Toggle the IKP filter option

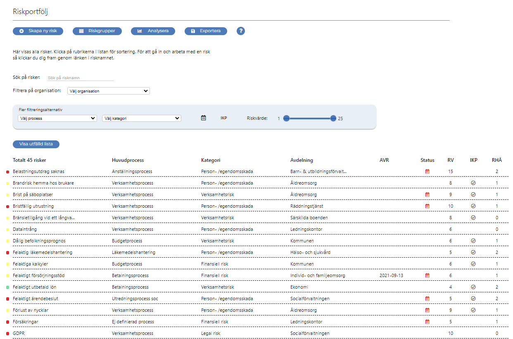(223, 118)
